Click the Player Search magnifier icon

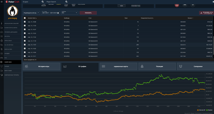(66, 2)
